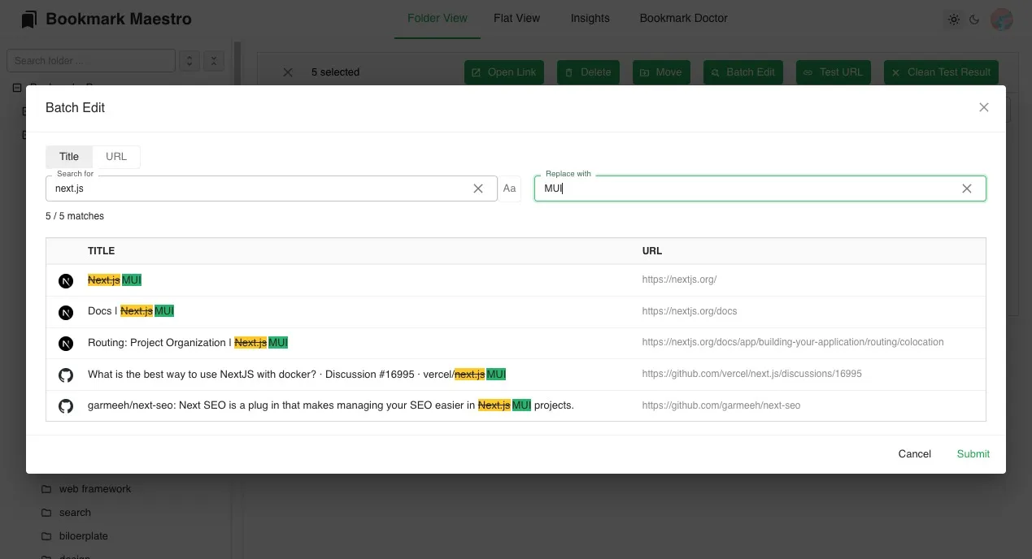Click GitHub icon of the Discussion #16995 row

(66, 375)
